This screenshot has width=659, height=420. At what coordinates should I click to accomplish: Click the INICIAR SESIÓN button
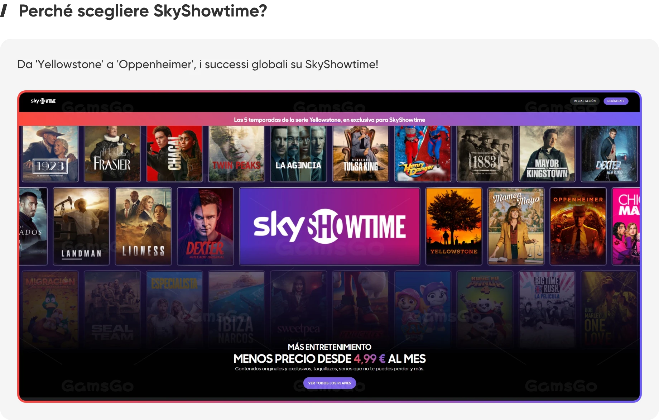[x=585, y=101]
